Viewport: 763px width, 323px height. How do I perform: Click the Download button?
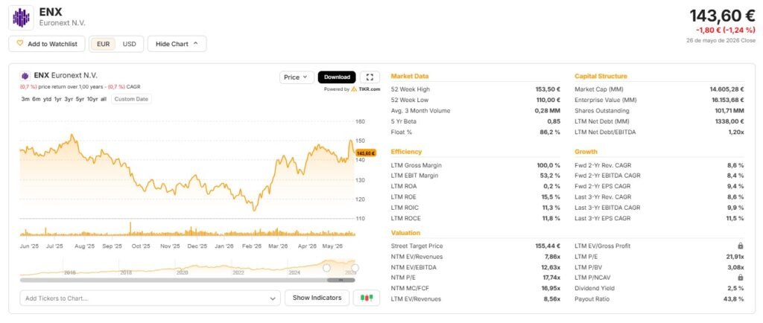pos(337,77)
